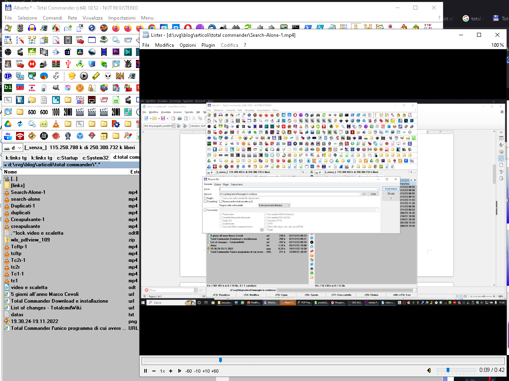Click the yellow ruler toolbar icon
The width and height of the screenshot is (509, 381).
click(x=96, y=76)
